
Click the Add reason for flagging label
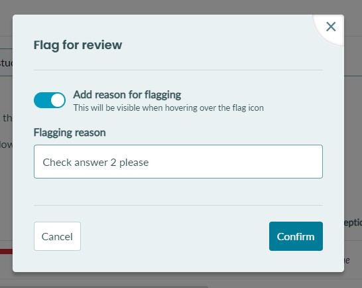point(127,95)
